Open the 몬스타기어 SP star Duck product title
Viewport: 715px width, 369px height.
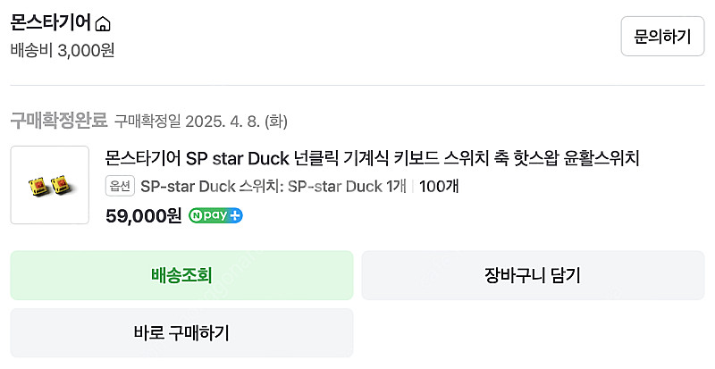click(373, 159)
